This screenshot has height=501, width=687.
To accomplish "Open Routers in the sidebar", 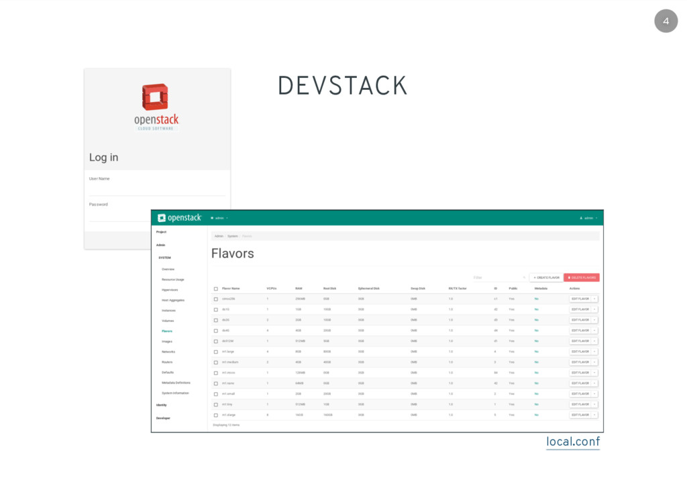I will point(167,362).
